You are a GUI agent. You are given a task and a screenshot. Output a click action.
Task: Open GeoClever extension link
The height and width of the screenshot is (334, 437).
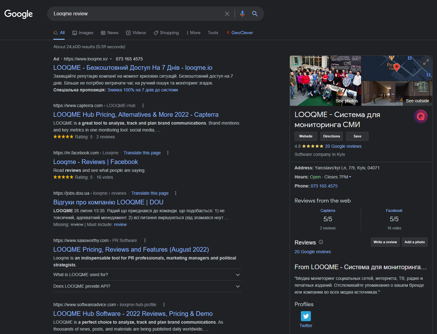point(240,33)
